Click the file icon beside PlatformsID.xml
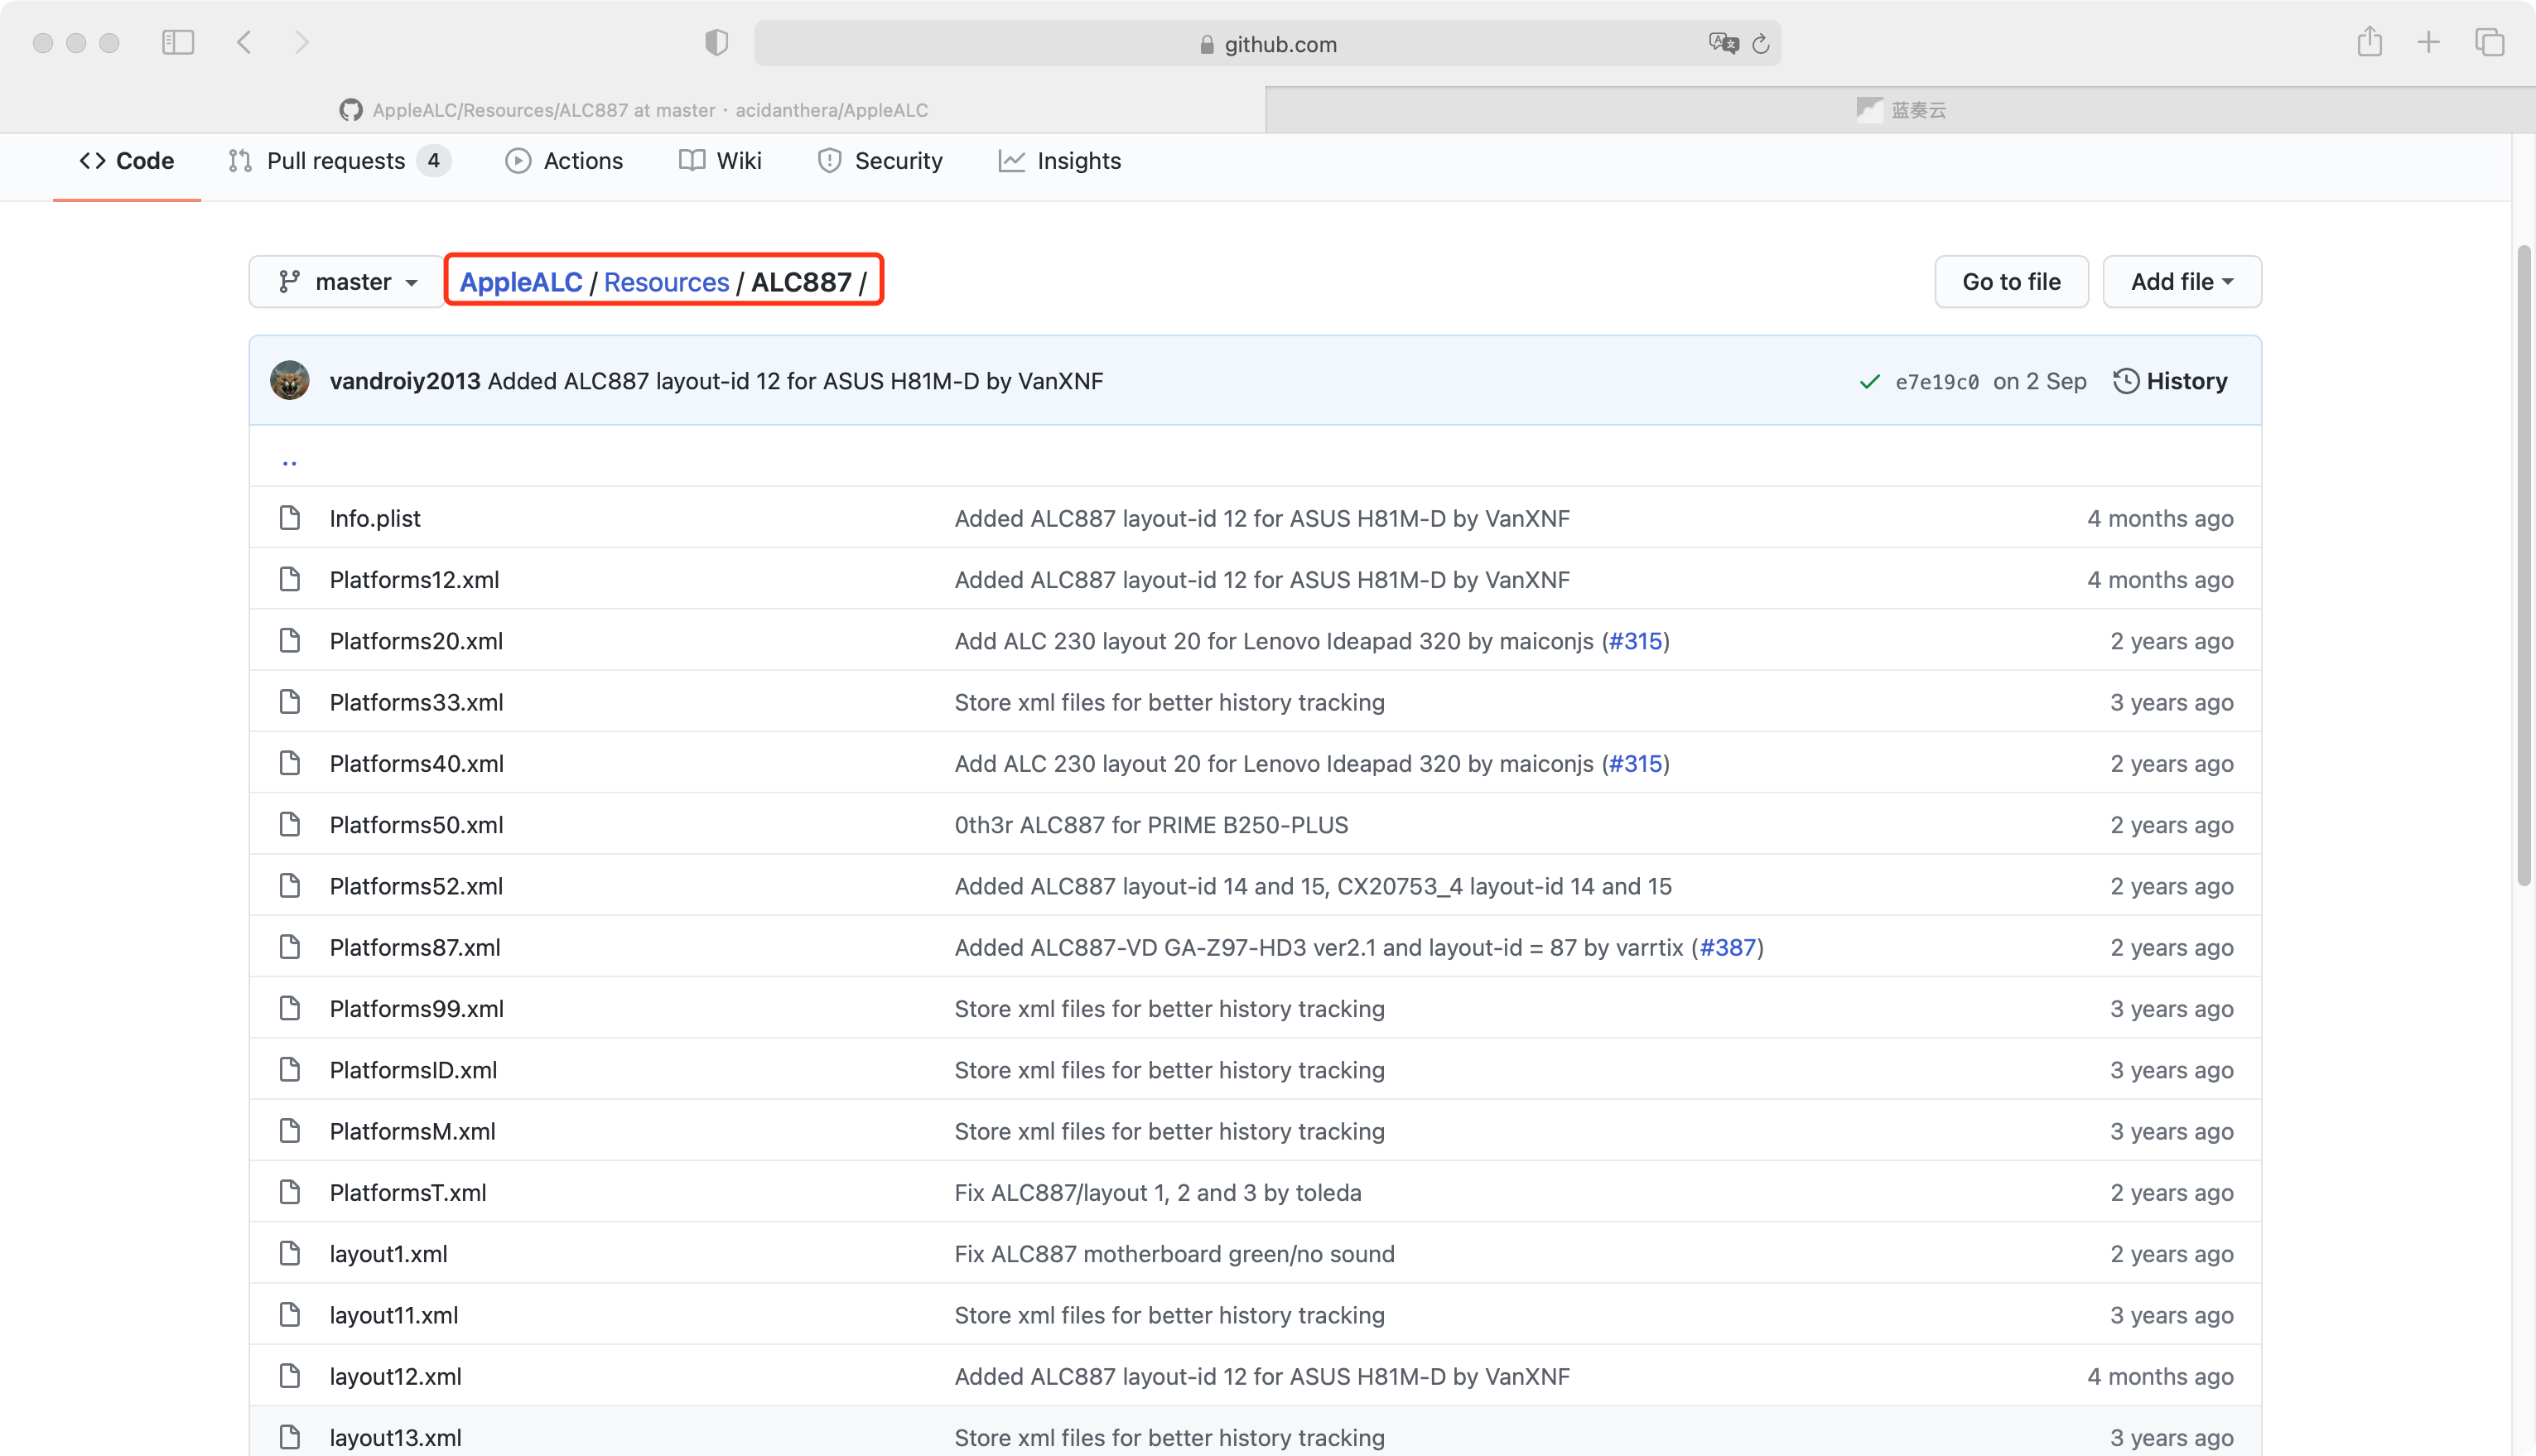This screenshot has height=1456, width=2536. 290,1070
